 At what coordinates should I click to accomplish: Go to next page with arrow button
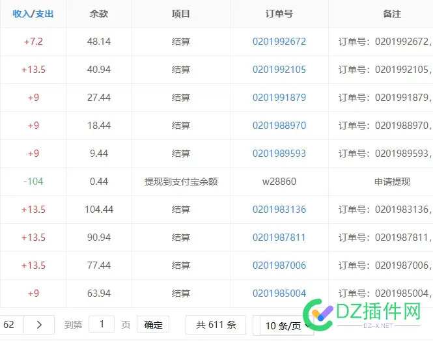pos(39,325)
